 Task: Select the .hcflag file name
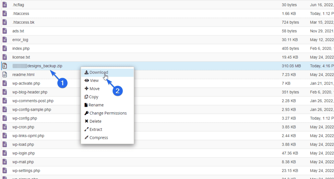coord(18,5)
